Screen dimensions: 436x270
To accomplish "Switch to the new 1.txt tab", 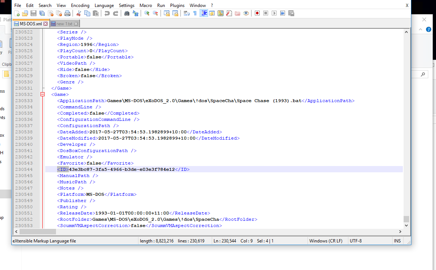I will point(64,24).
